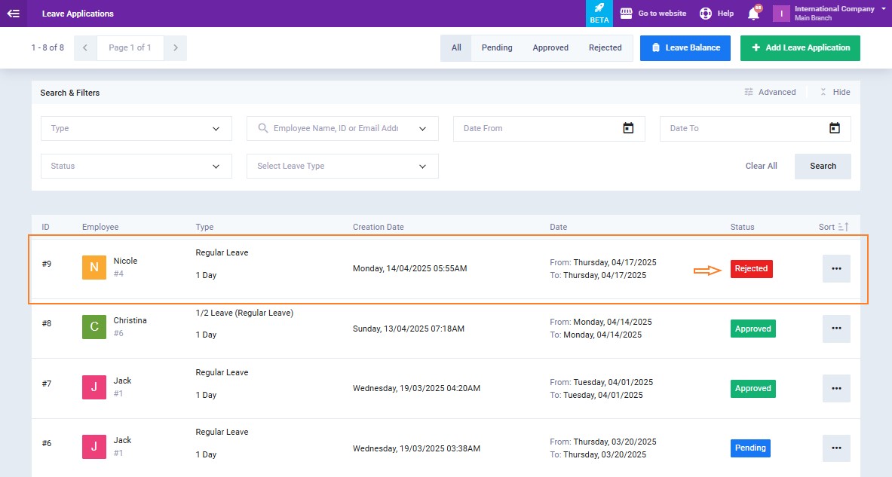The width and height of the screenshot is (892, 477).
Task: Open actions menu for Christina's leave #8
Action: (x=836, y=329)
